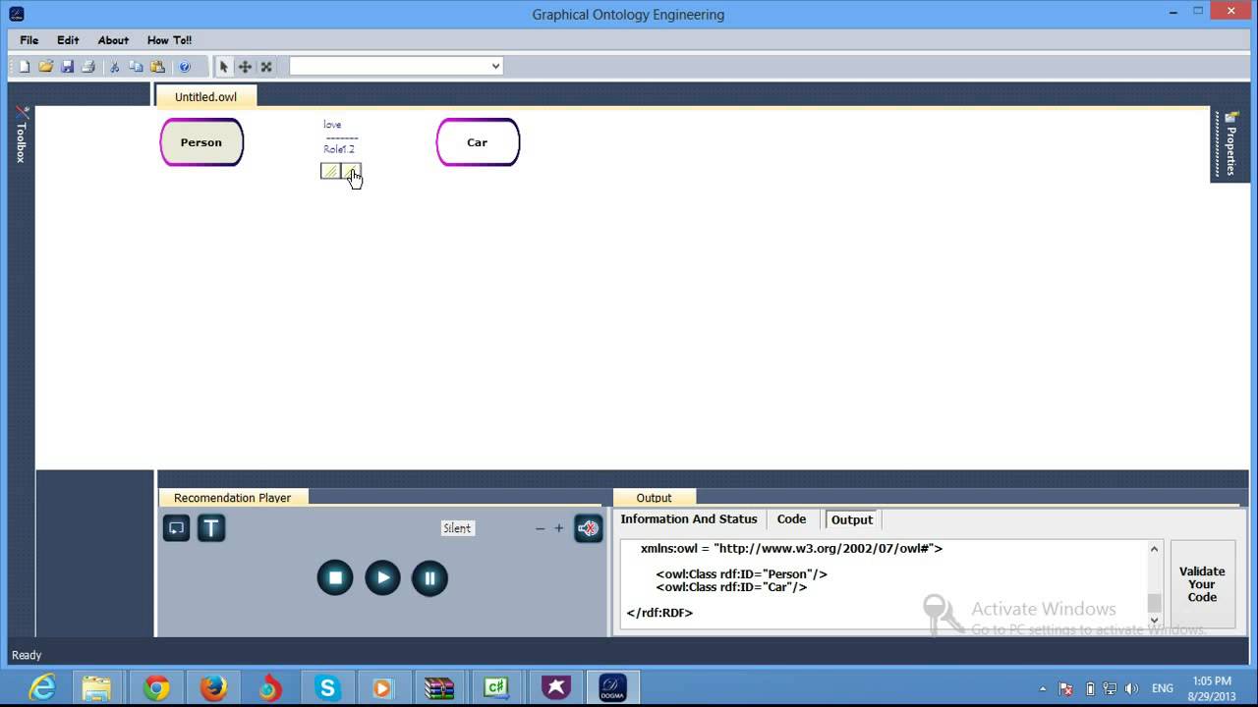This screenshot has width=1258, height=707.
Task: Switch to the Code tab
Action: 791,519
